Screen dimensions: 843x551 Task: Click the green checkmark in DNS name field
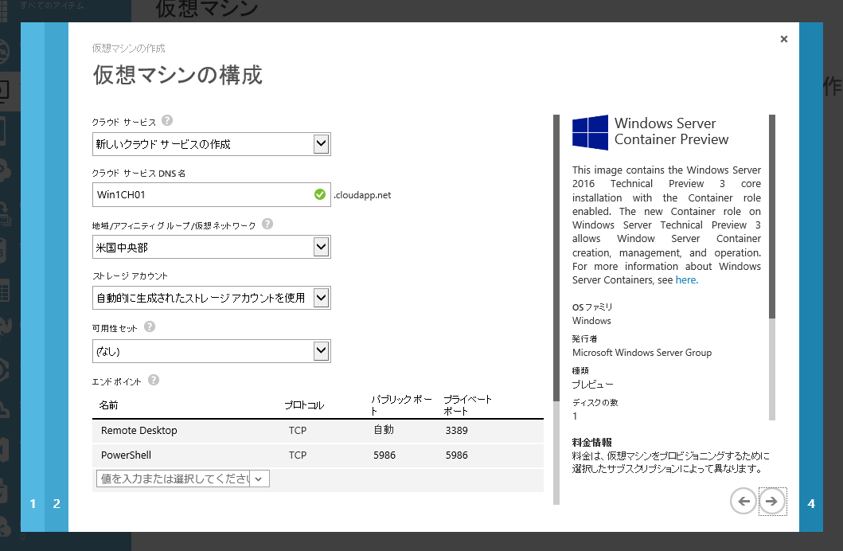point(320,194)
